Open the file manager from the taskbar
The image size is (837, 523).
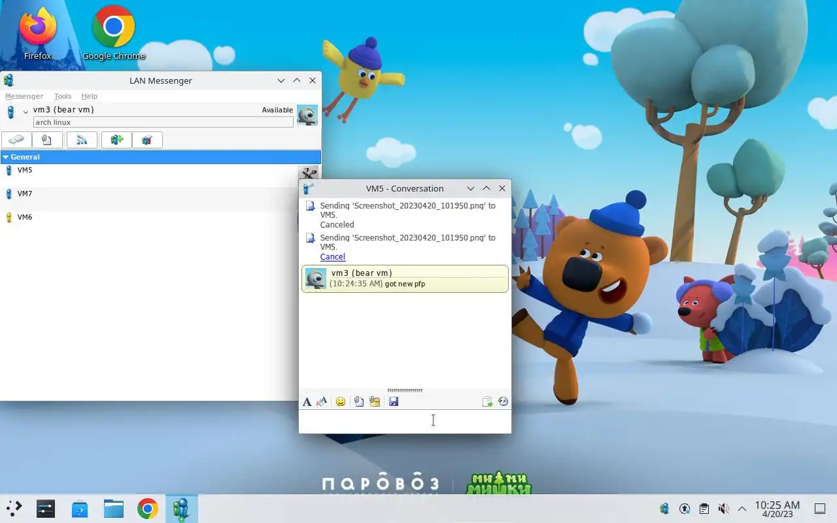click(114, 508)
